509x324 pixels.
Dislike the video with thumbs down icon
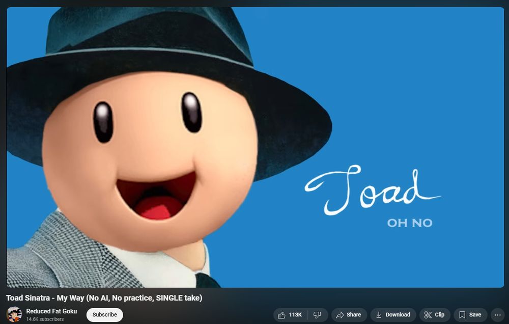click(x=318, y=315)
